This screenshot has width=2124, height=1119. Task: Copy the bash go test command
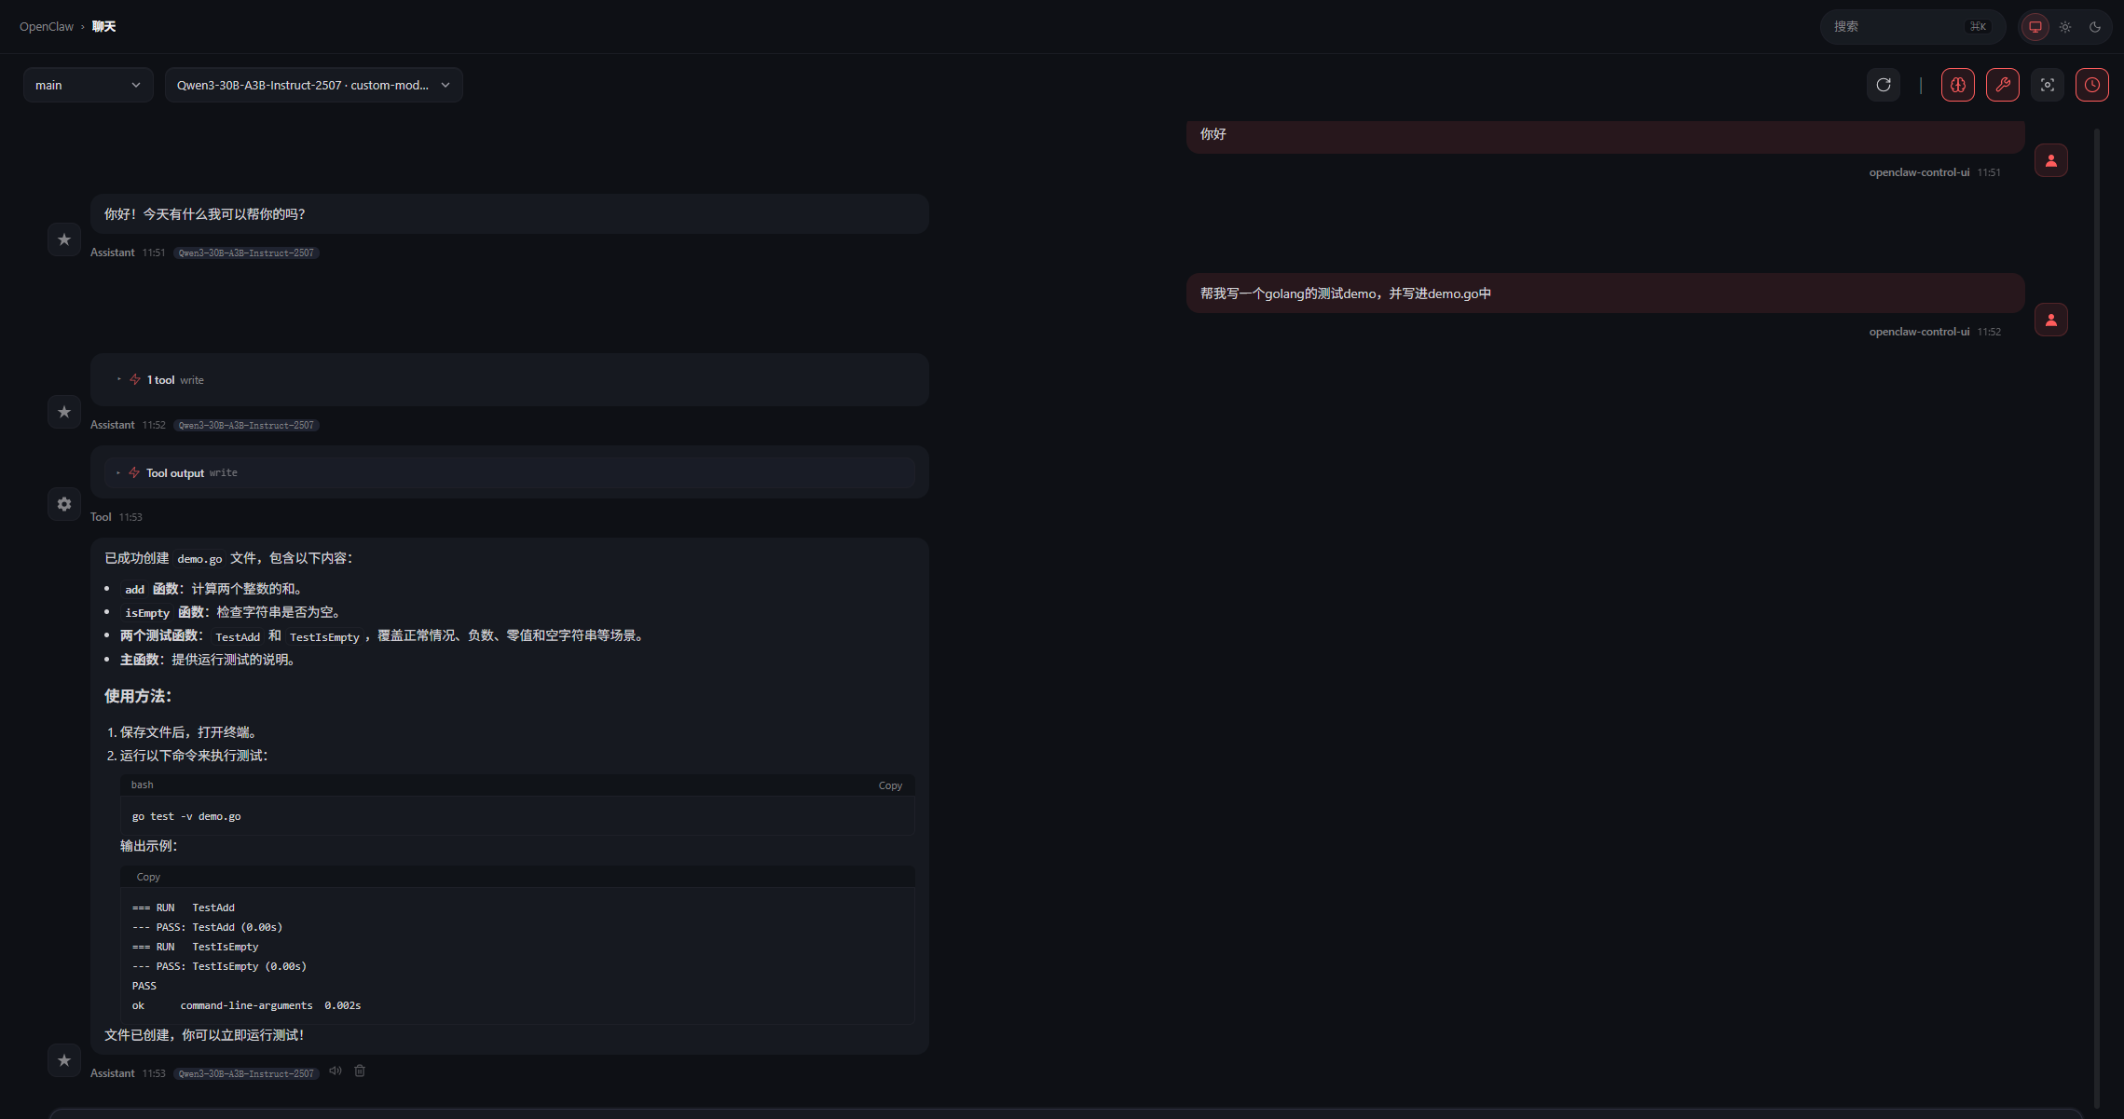890,785
